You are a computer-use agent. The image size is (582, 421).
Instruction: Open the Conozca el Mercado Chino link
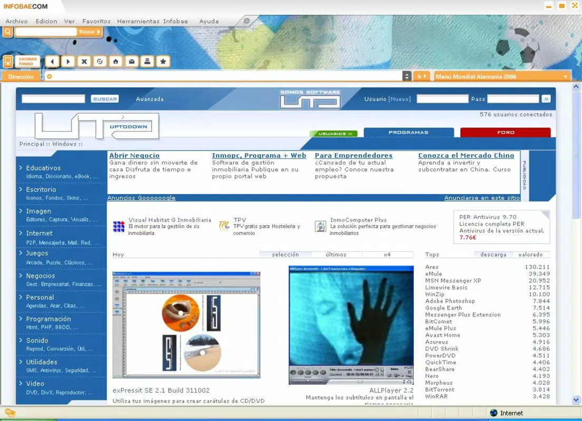point(466,156)
